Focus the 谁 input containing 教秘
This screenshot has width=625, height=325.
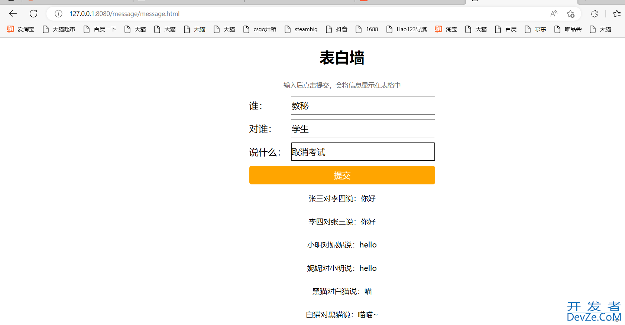pyautogui.click(x=363, y=105)
